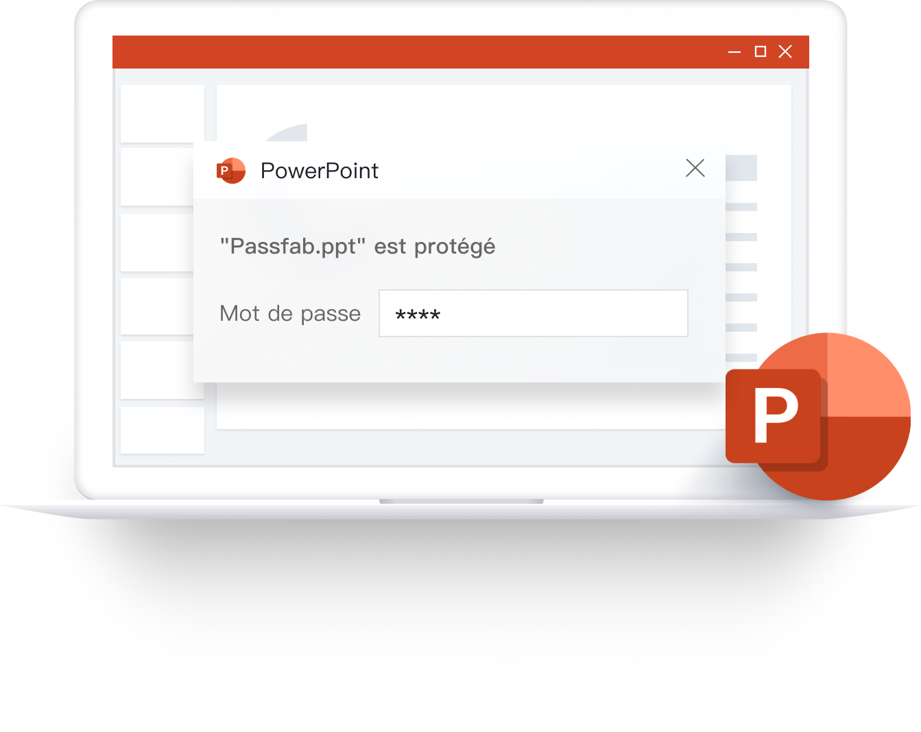
Task: Select the large gray block on the slide
Action: [x=741, y=168]
